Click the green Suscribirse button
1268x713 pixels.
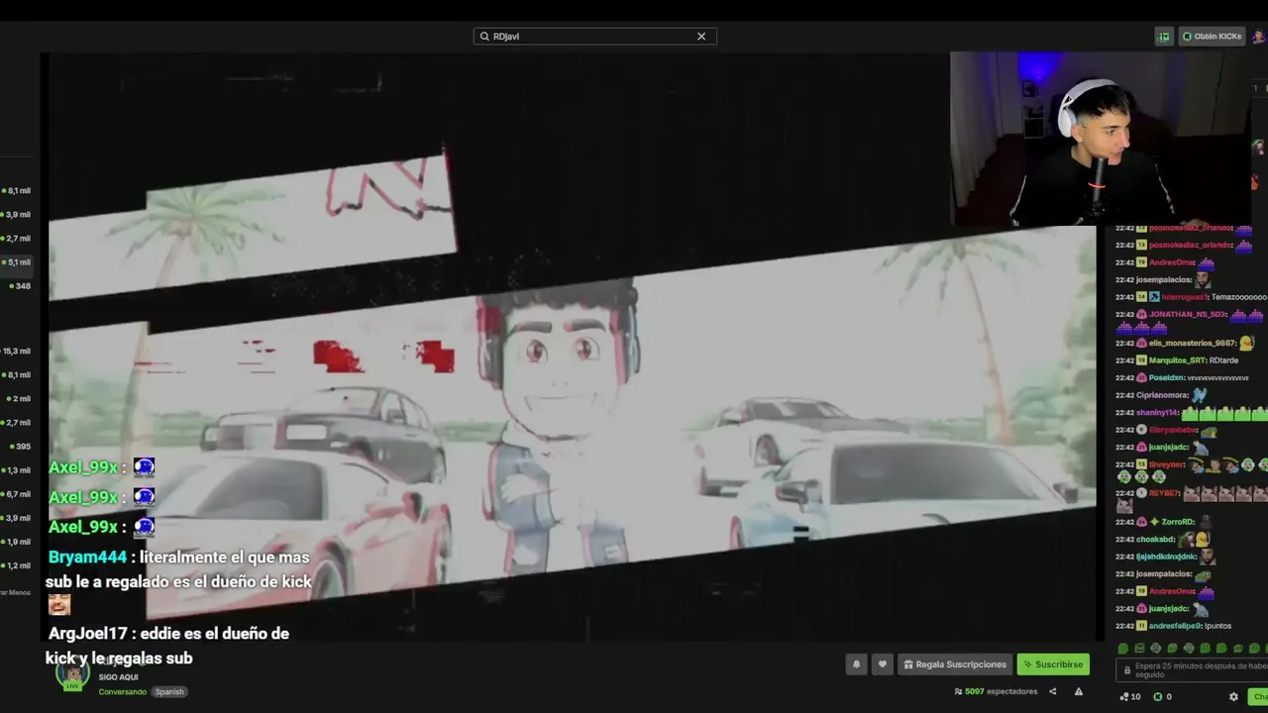click(x=1053, y=664)
